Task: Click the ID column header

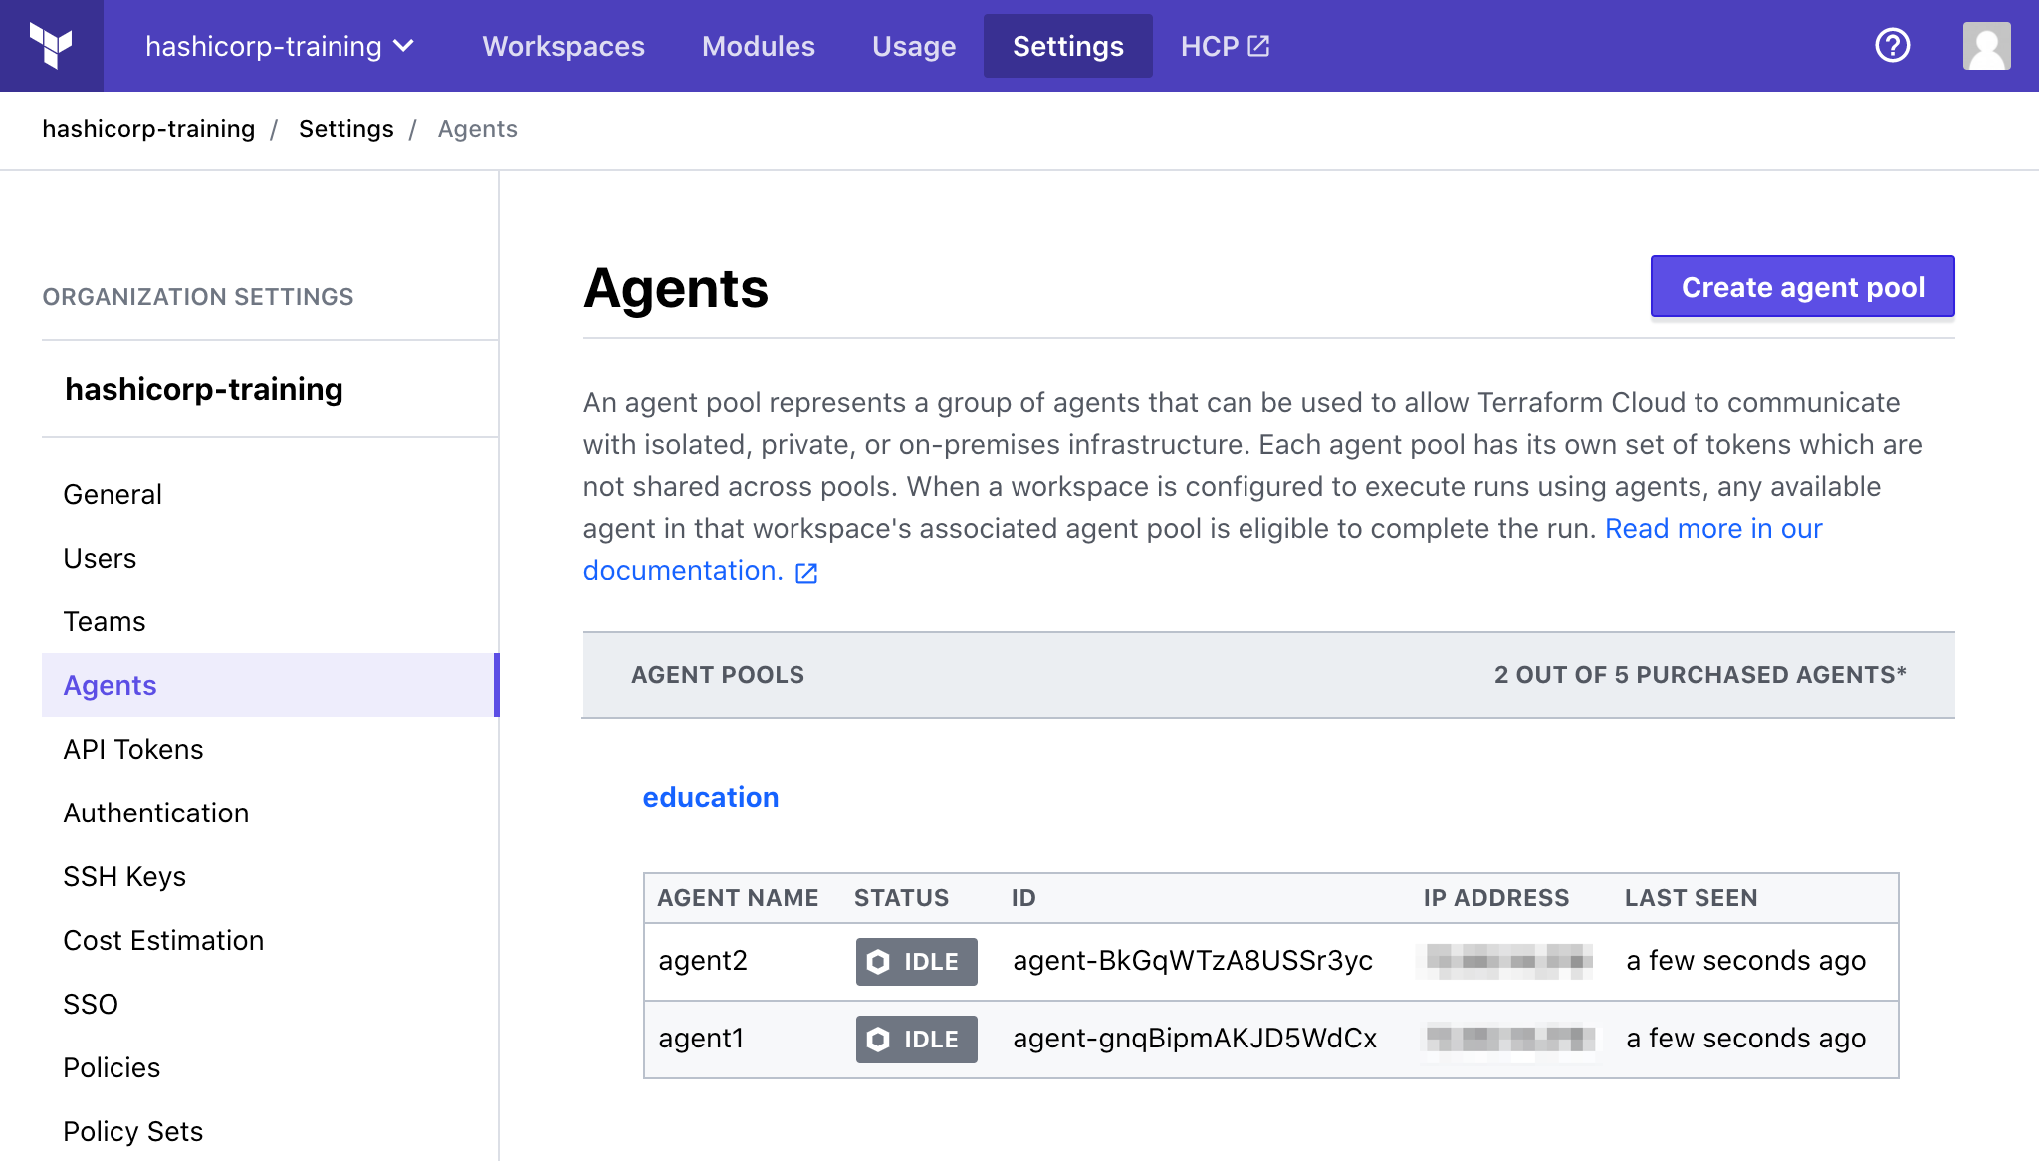Action: pyautogui.click(x=1023, y=898)
